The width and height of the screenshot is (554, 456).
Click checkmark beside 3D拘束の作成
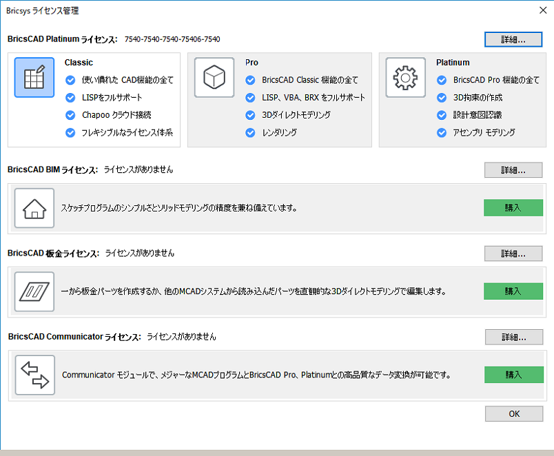pyautogui.click(x=442, y=98)
